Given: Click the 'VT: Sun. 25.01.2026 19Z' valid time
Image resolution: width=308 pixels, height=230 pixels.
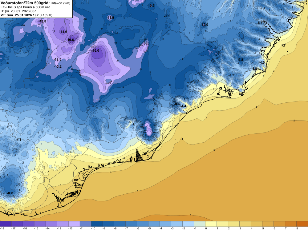Looking at the screenshot, I should pyautogui.click(x=20, y=15).
